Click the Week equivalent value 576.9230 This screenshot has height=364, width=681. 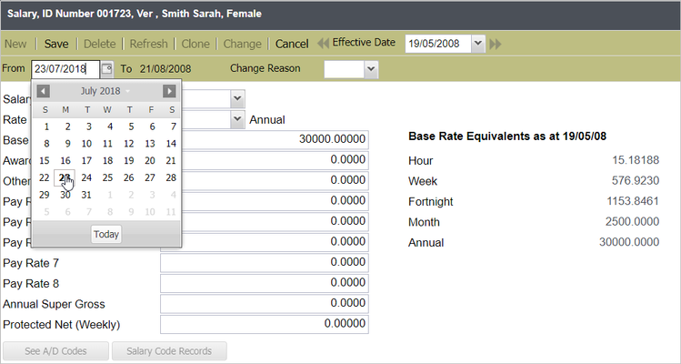[636, 180]
